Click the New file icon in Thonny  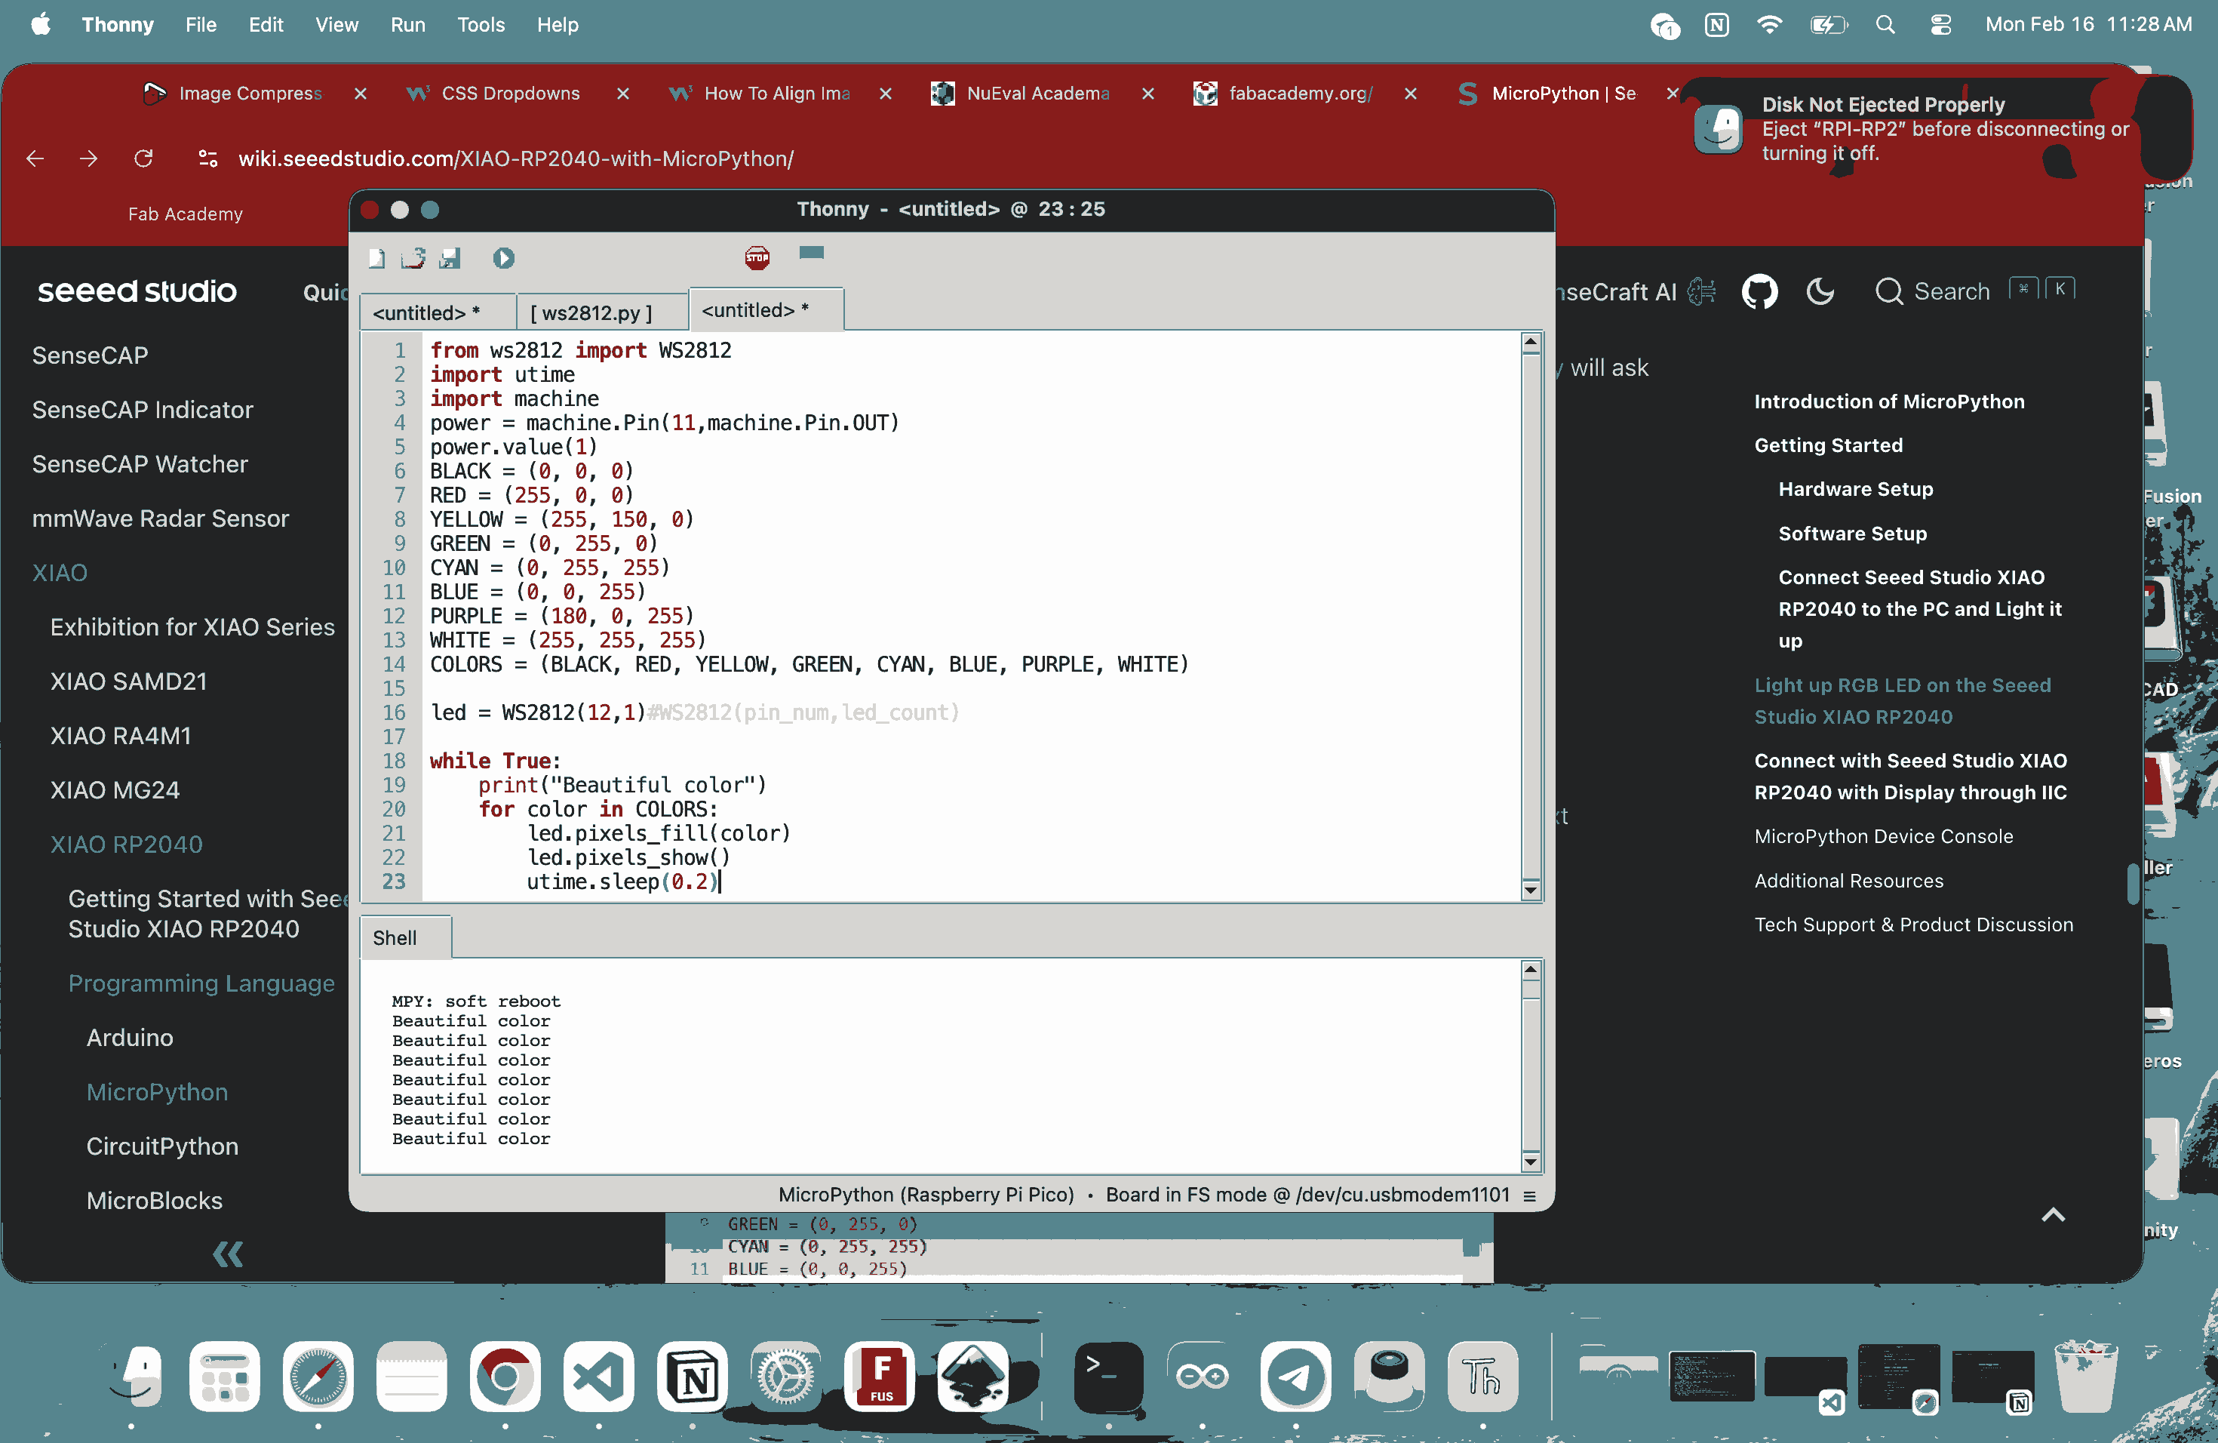[376, 258]
